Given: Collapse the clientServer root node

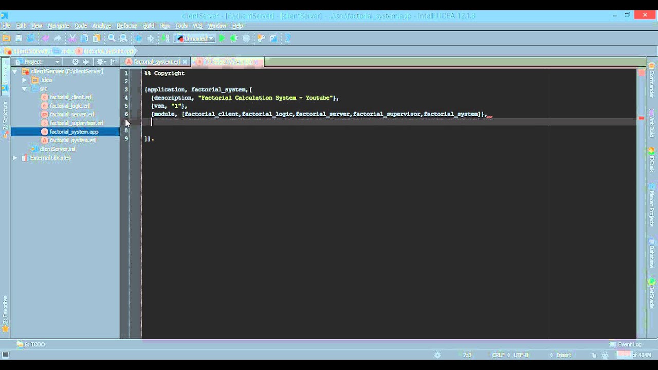Looking at the screenshot, I should [15, 71].
